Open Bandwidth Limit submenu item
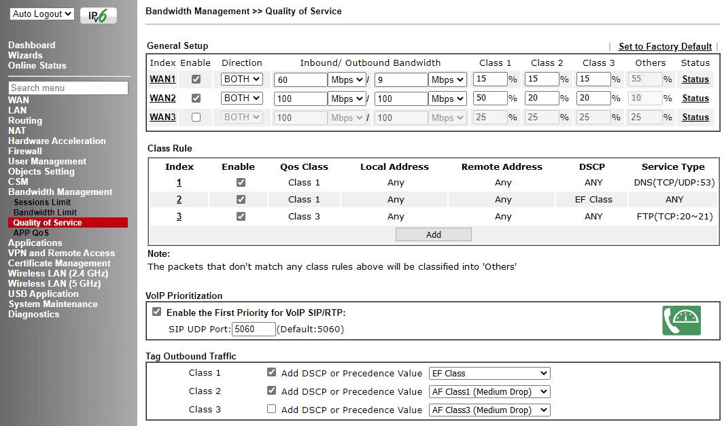The height and width of the screenshot is (426, 726). pyautogui.click(x=45, y=212)
